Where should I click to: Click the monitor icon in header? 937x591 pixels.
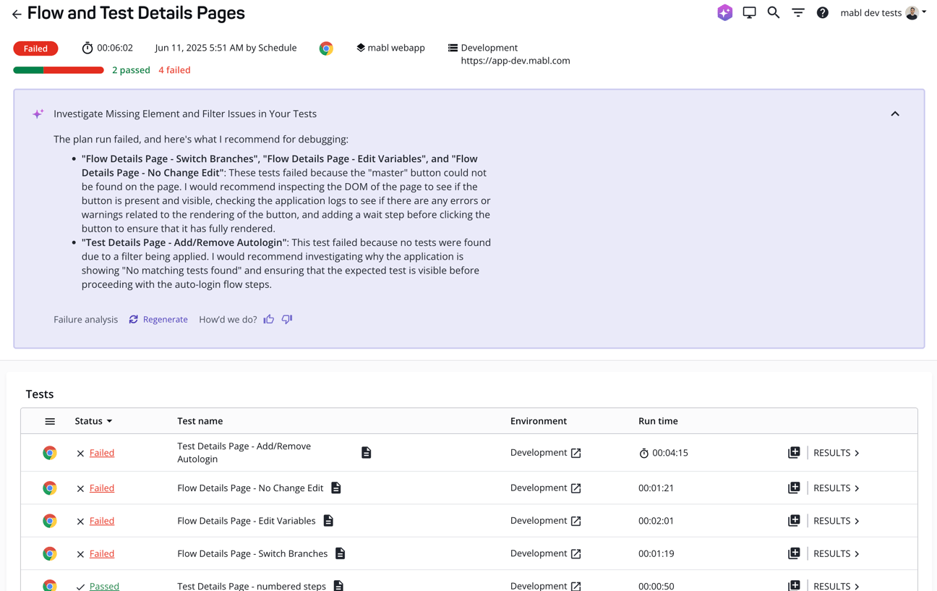[x=749, y=13]
